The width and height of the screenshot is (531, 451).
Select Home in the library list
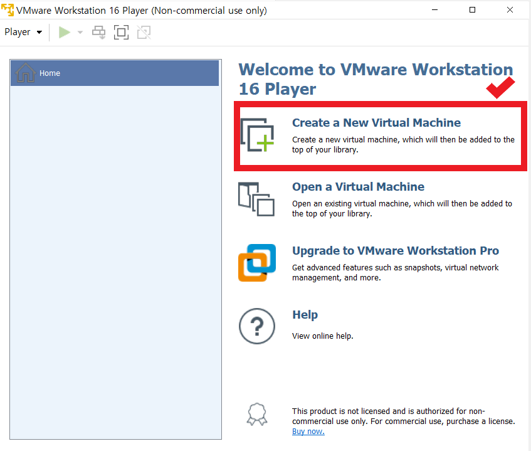[x=115, y=73]
